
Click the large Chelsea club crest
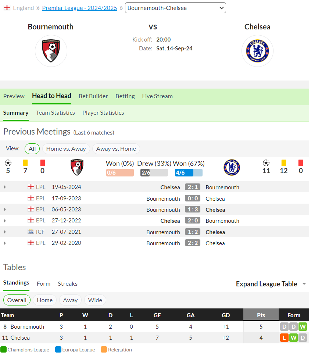coord(257,51)
